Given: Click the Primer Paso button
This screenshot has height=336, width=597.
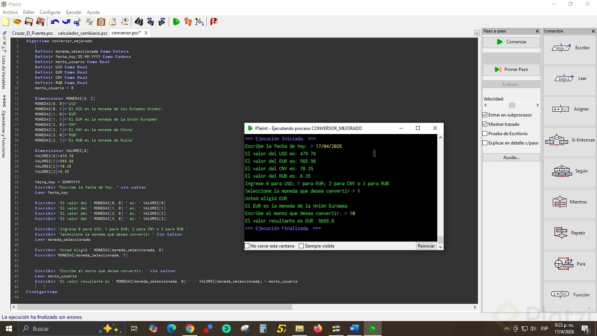Looking at the screenshot, I should pos(511,69).
